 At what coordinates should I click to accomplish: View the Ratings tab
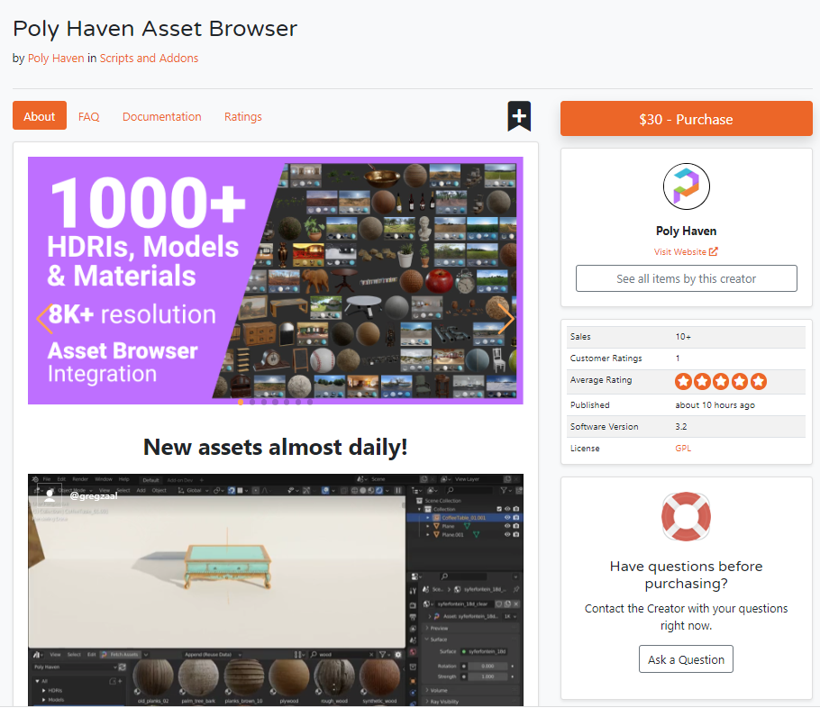tap(242, 116)
